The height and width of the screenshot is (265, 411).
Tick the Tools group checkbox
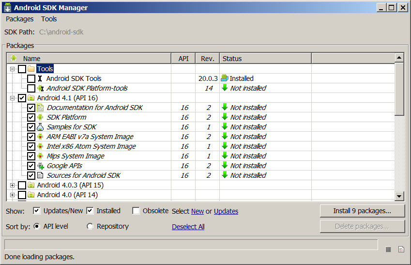pyautogui.click(x=22, y=69)
